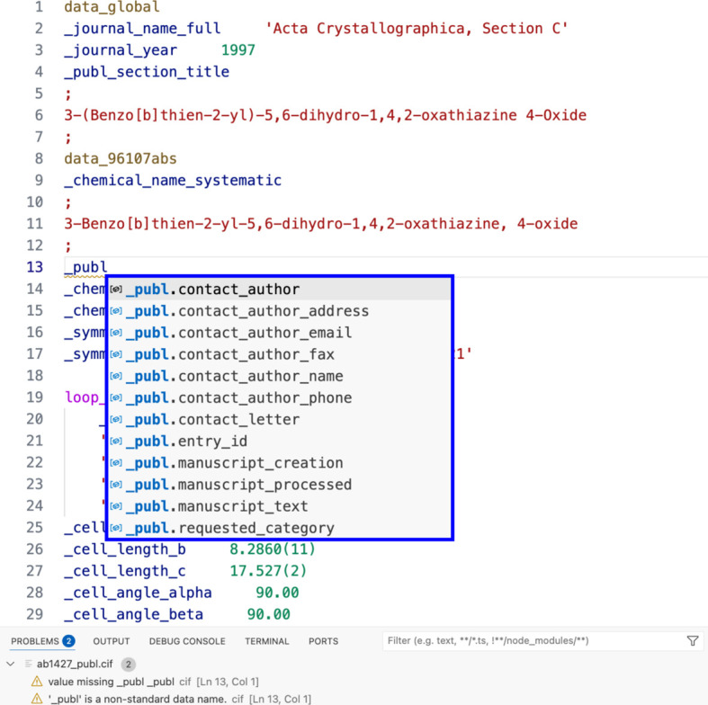The image size is (708, 705).
Task: Click the symbol icon next to _publ.contact_author
Action: coord(116,290)
